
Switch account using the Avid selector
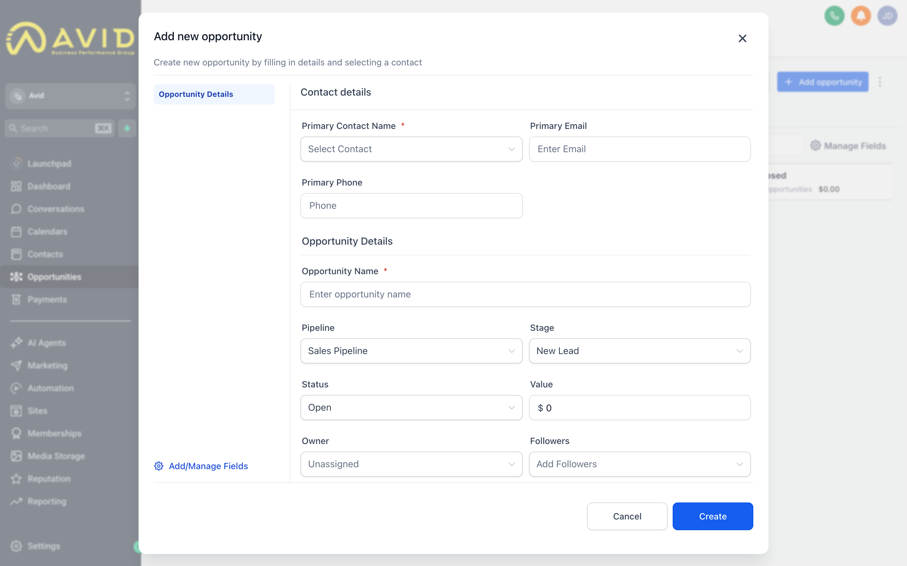coord(71,96)
